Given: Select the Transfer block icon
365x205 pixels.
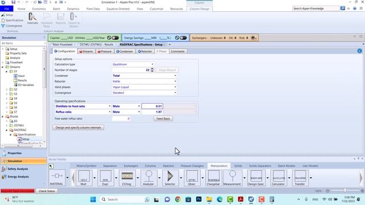Looking at the screenshot, I should (x=300, y=178).
